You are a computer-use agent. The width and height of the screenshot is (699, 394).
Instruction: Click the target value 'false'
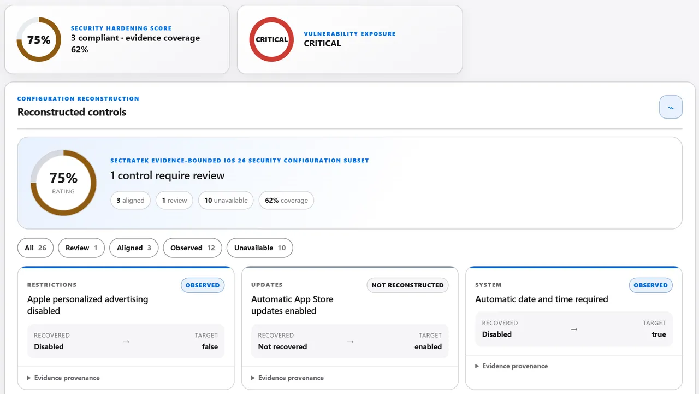210,346
